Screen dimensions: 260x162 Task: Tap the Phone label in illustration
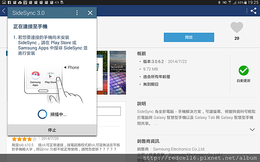point(73,67)
